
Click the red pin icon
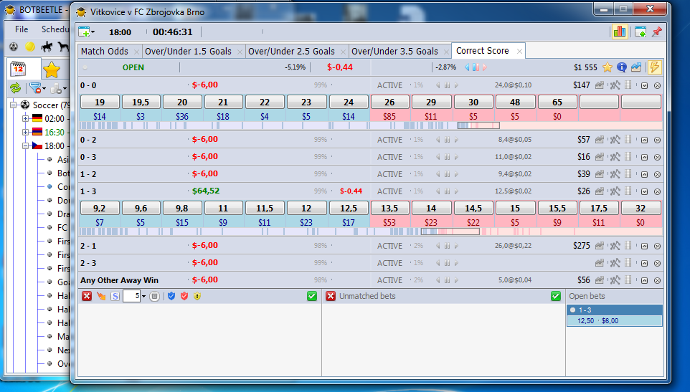click(x=657, y=32)
